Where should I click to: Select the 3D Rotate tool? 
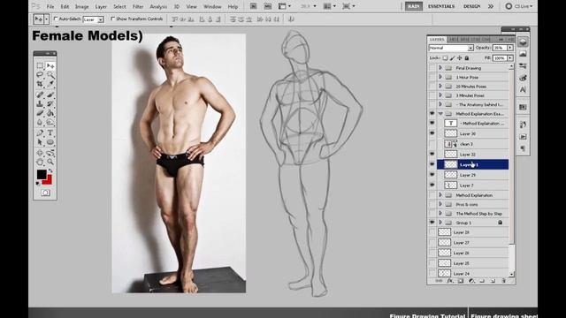tap(40, 153)
